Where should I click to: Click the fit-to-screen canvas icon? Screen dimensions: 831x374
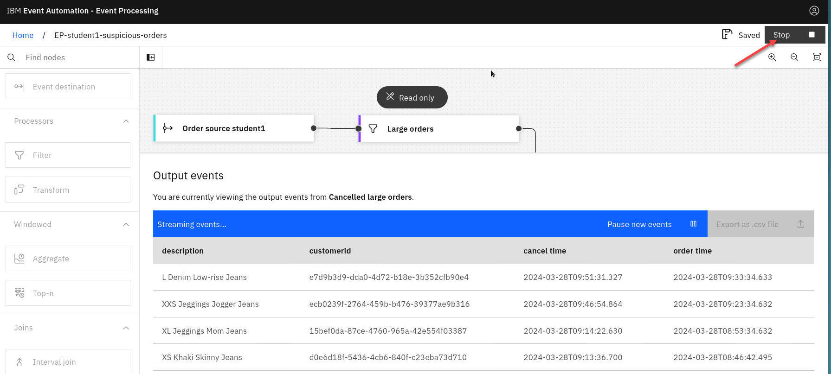(817, 57)
